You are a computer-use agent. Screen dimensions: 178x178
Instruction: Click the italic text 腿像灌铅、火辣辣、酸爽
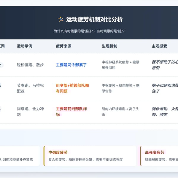coord(165,112)
